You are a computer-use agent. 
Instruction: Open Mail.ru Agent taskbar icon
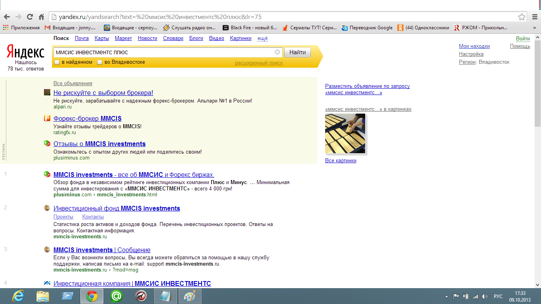coord(116,296)
